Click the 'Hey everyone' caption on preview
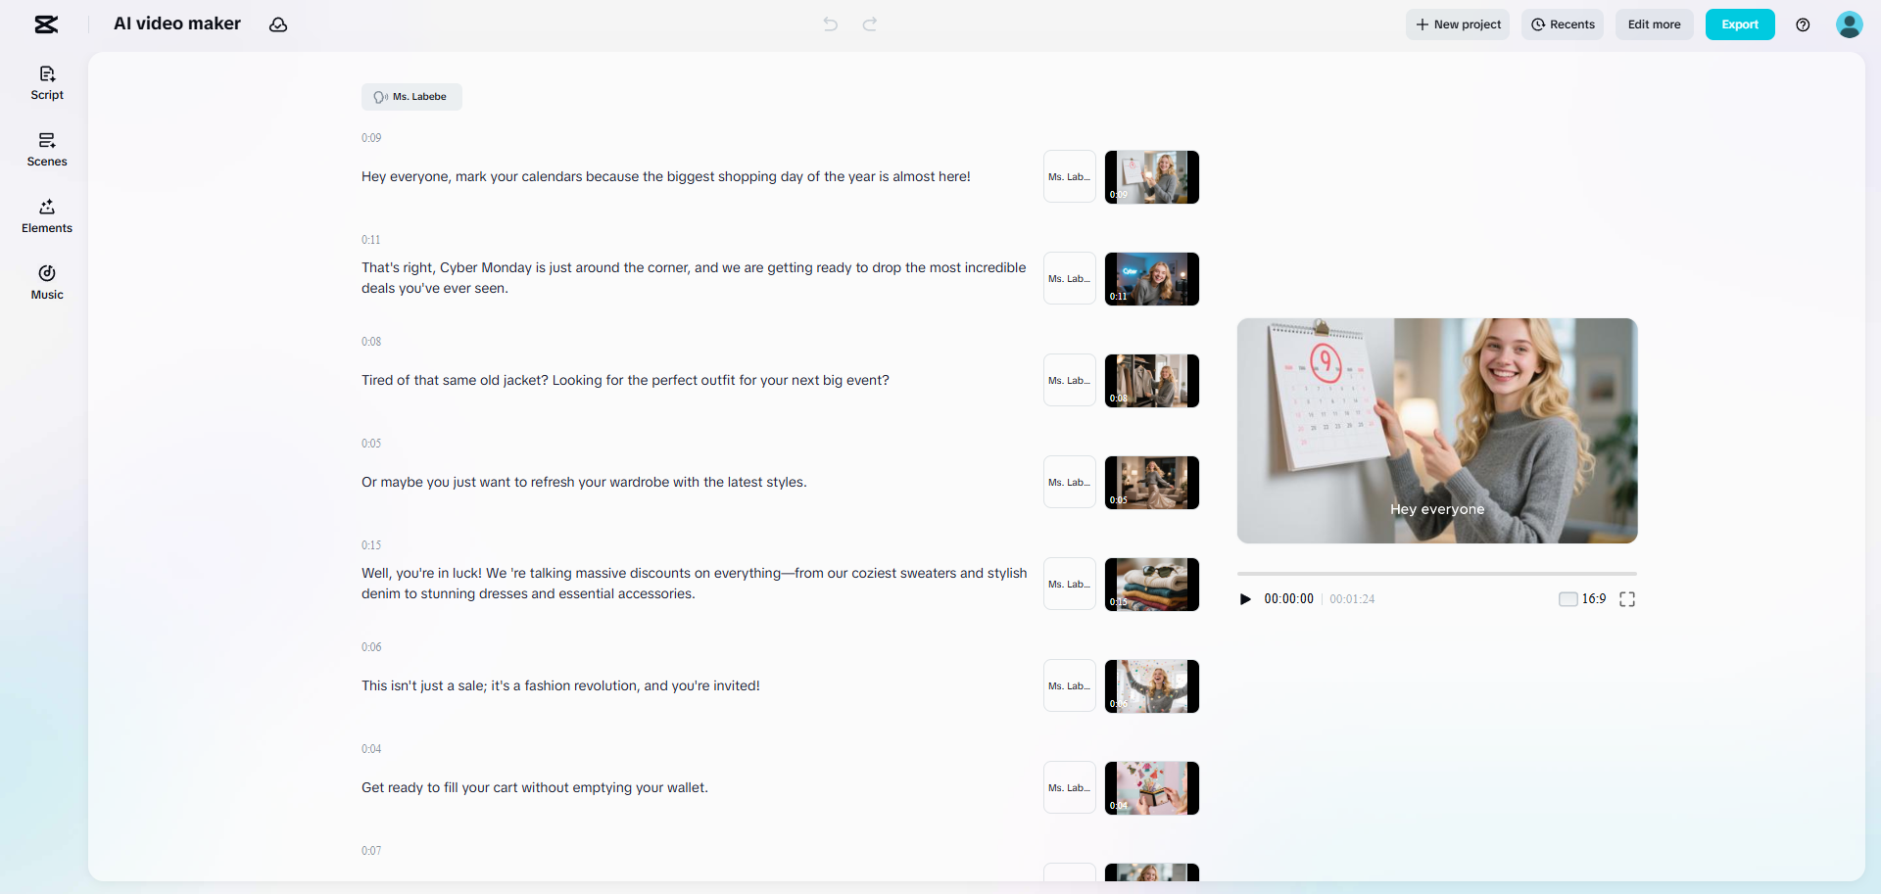 1437,509
